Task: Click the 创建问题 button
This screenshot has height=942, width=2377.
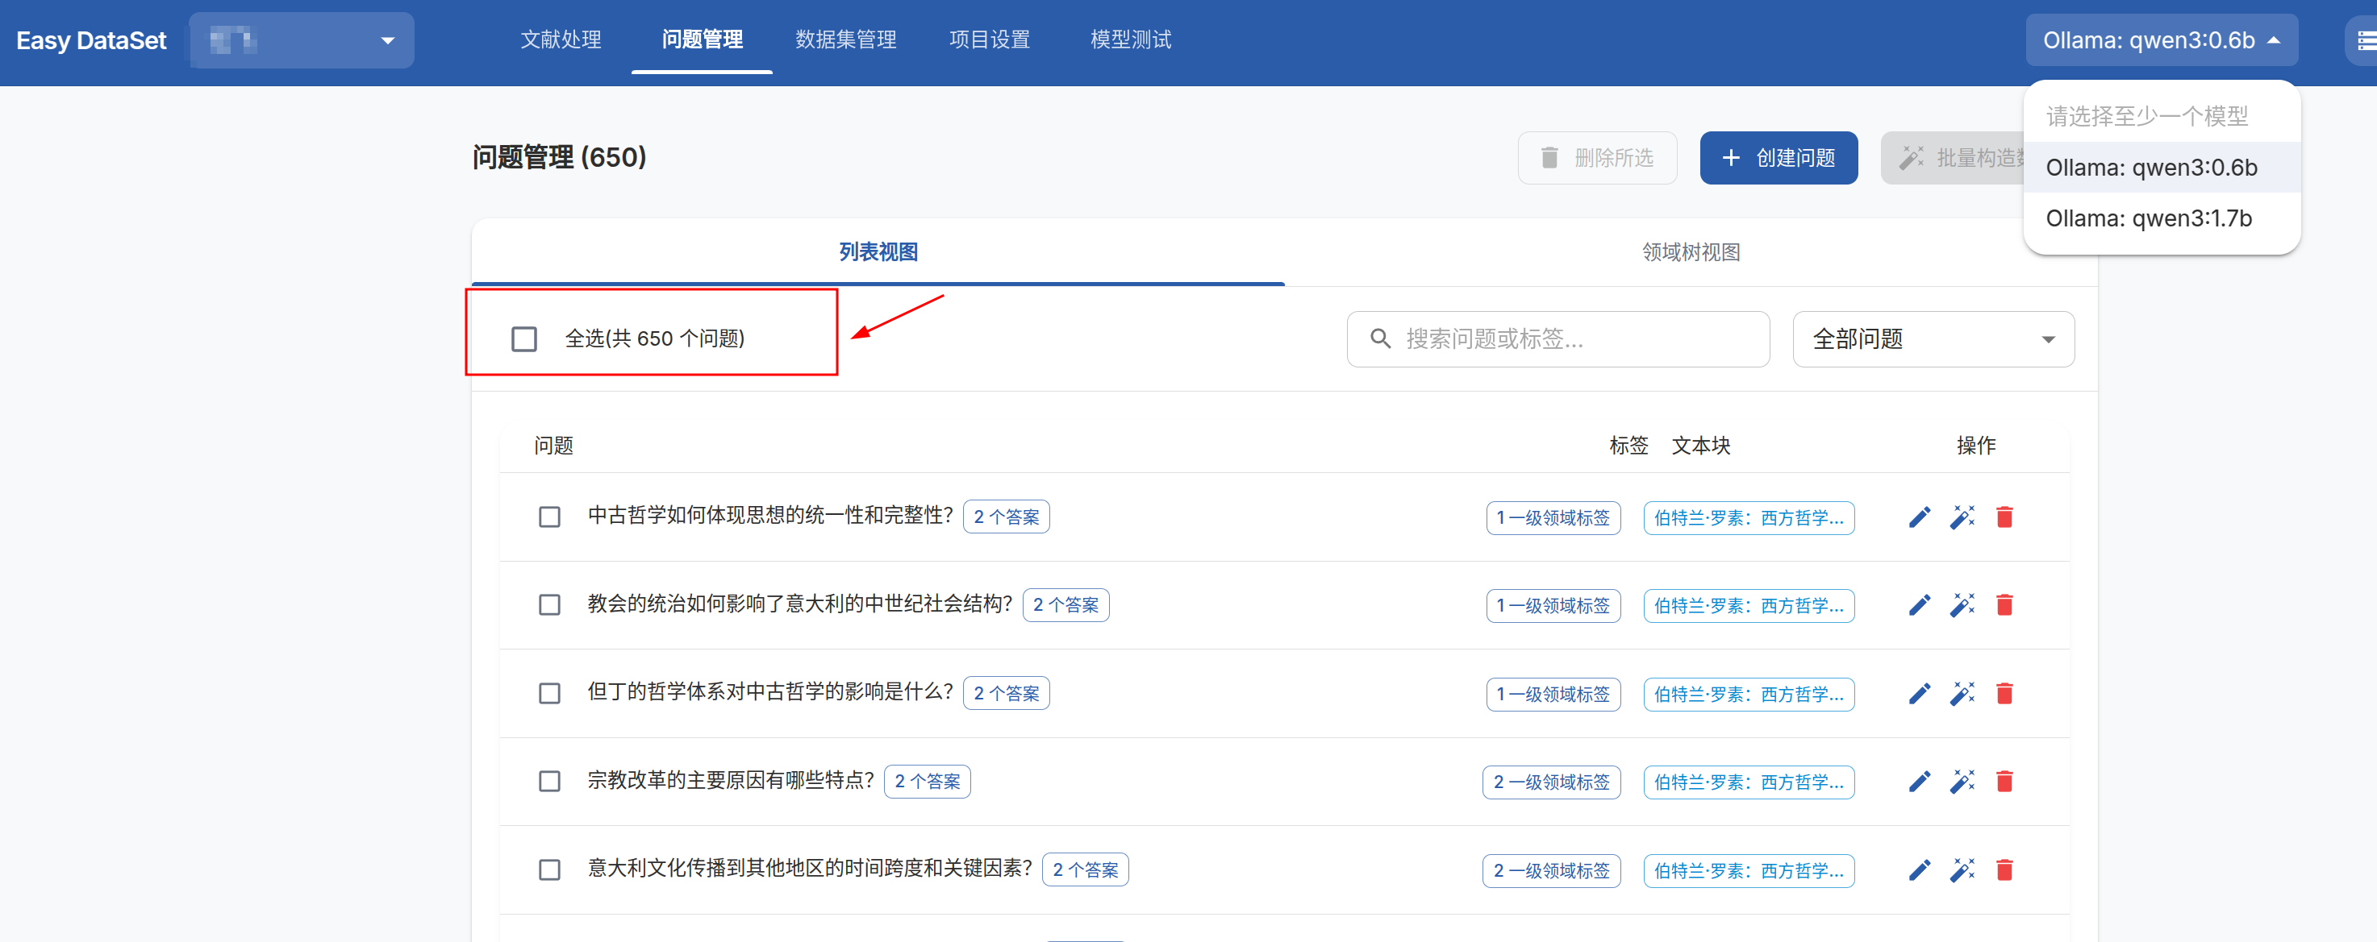Action: (1779, 159)
